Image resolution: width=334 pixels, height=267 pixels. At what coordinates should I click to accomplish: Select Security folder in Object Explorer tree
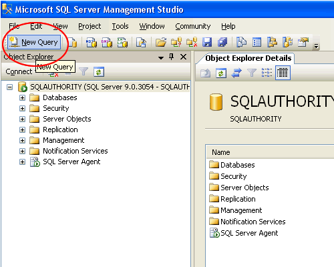(x=56, y=108)
